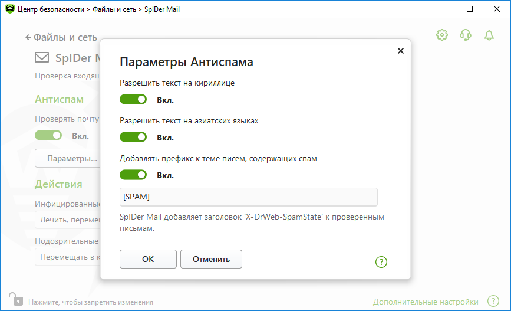Click the padlock icon to forbid changes
The width and height of the screenshot is (511, 311).
tap(16, 299)
